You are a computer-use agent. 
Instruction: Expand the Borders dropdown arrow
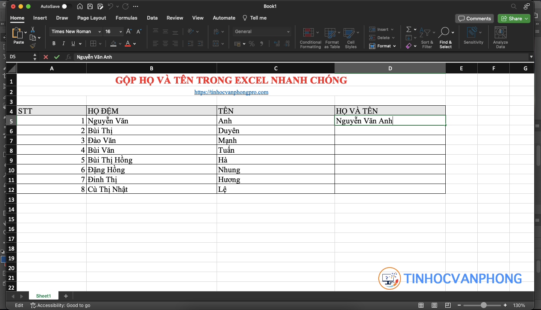click(x=100, y=44)
